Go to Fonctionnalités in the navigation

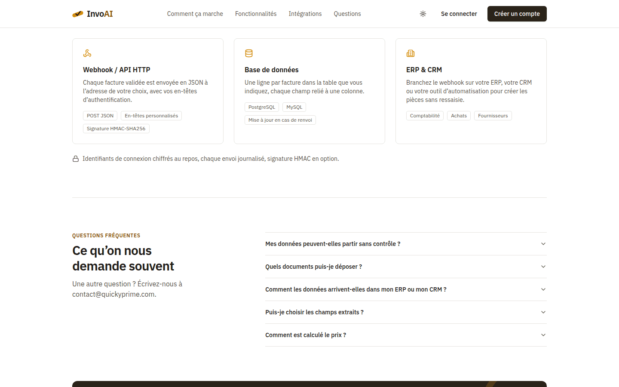(x=256, y=14)
